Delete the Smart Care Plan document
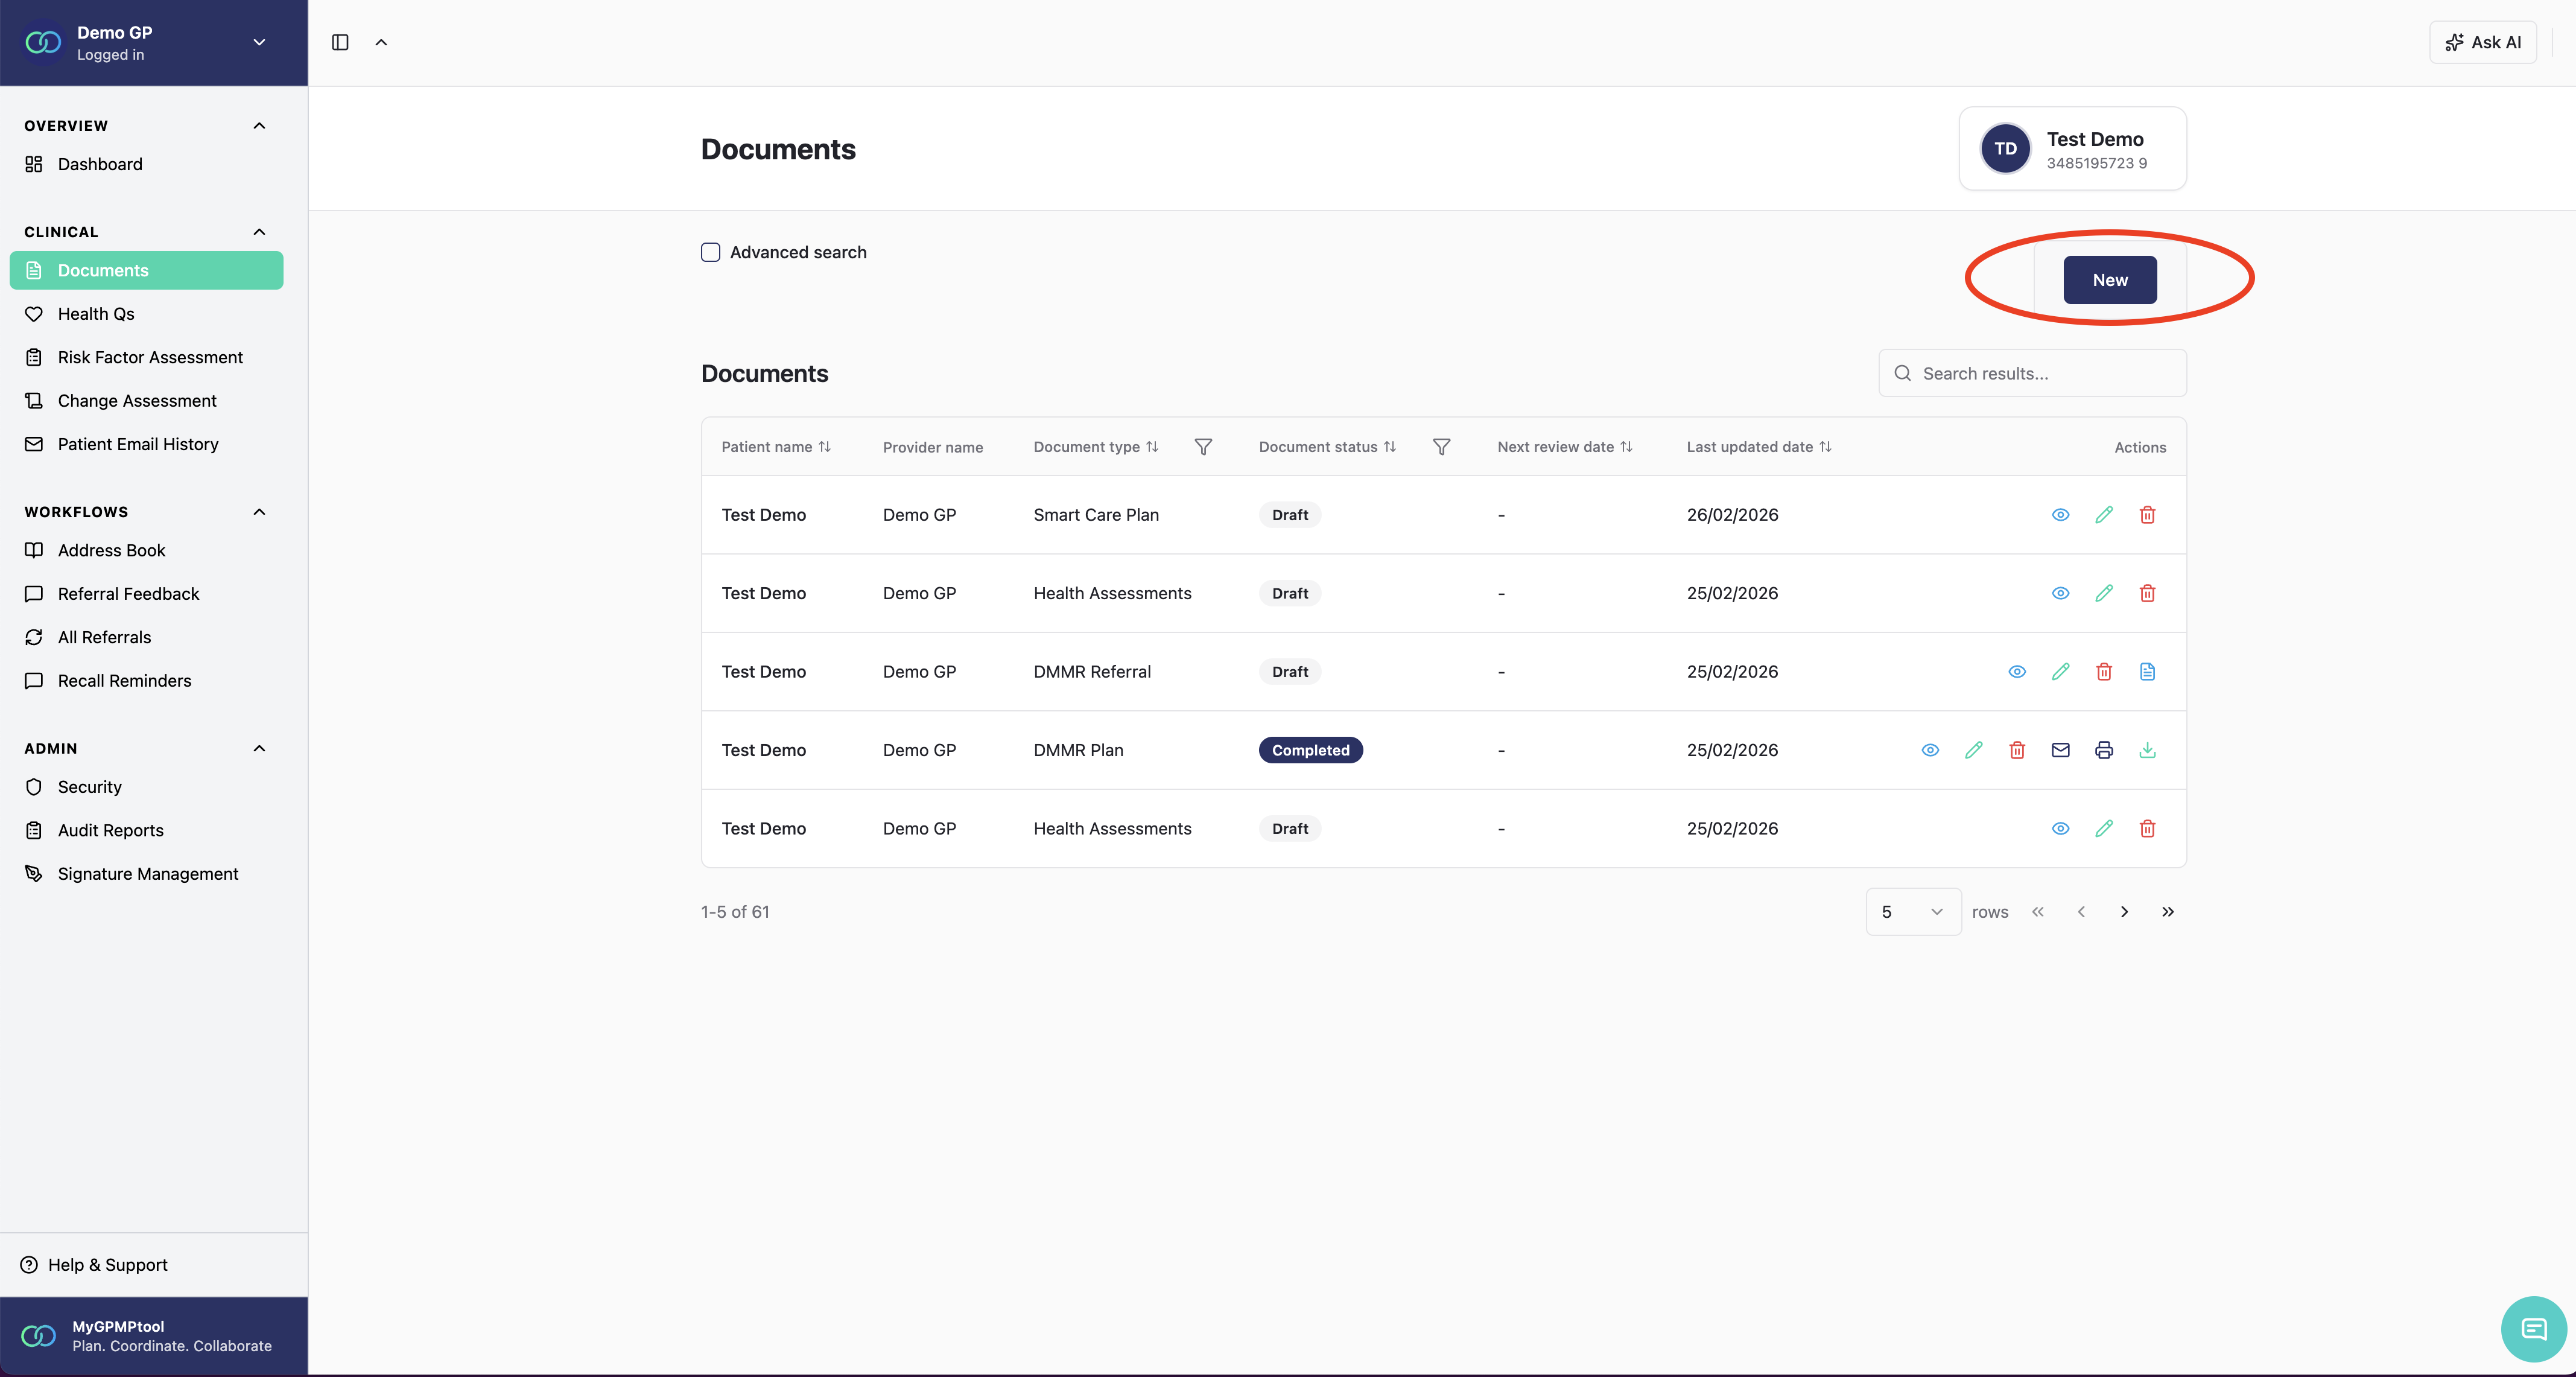The image size is (2576, 1377). coord(2147,515)
